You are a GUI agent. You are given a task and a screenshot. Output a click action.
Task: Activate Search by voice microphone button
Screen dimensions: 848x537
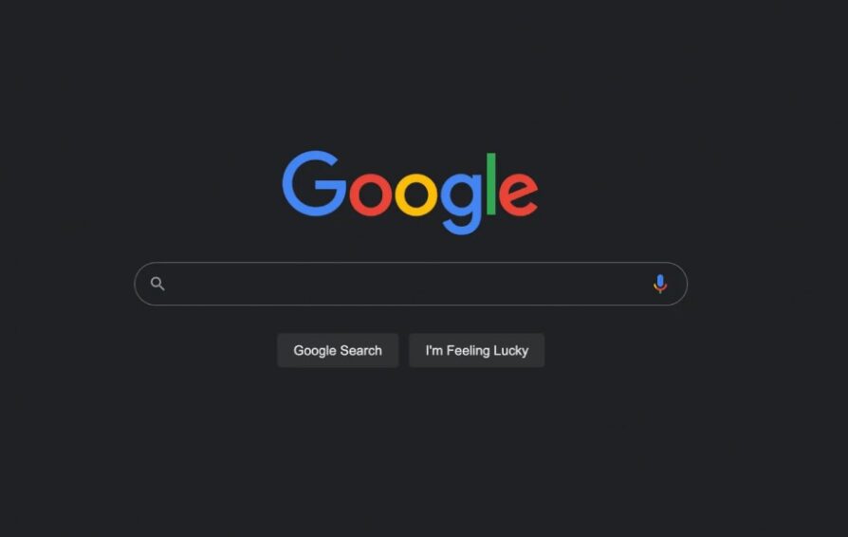(x=660, y=284)
